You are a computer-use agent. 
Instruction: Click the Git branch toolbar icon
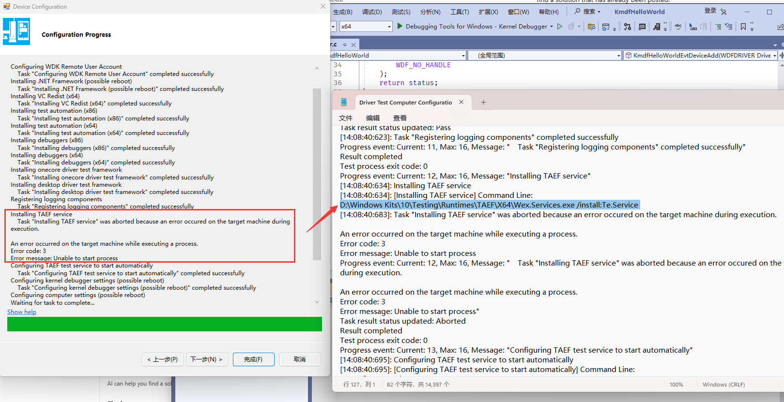[x=628, y=27]
